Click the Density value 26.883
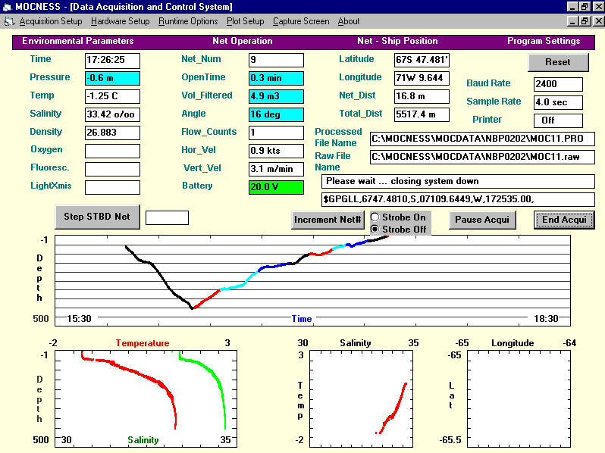Viewport: 605px width, 453px height. 112,133
